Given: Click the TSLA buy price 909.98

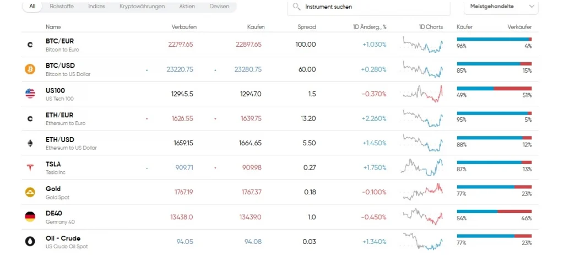Looking at the screenshot, I should (251, 167).
